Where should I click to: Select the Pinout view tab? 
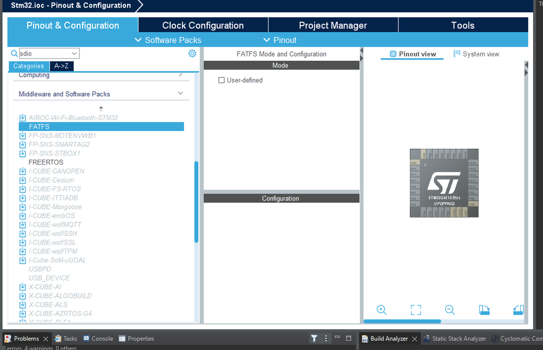coord(413,54)
